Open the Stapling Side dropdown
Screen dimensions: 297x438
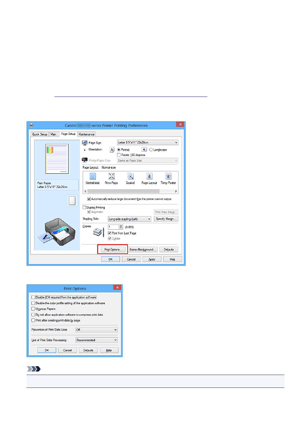(x=129, y=219)
